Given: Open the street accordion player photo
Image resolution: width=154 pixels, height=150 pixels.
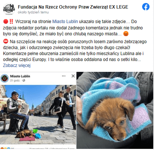Looking at the screenshot, I should coord(38,115).
